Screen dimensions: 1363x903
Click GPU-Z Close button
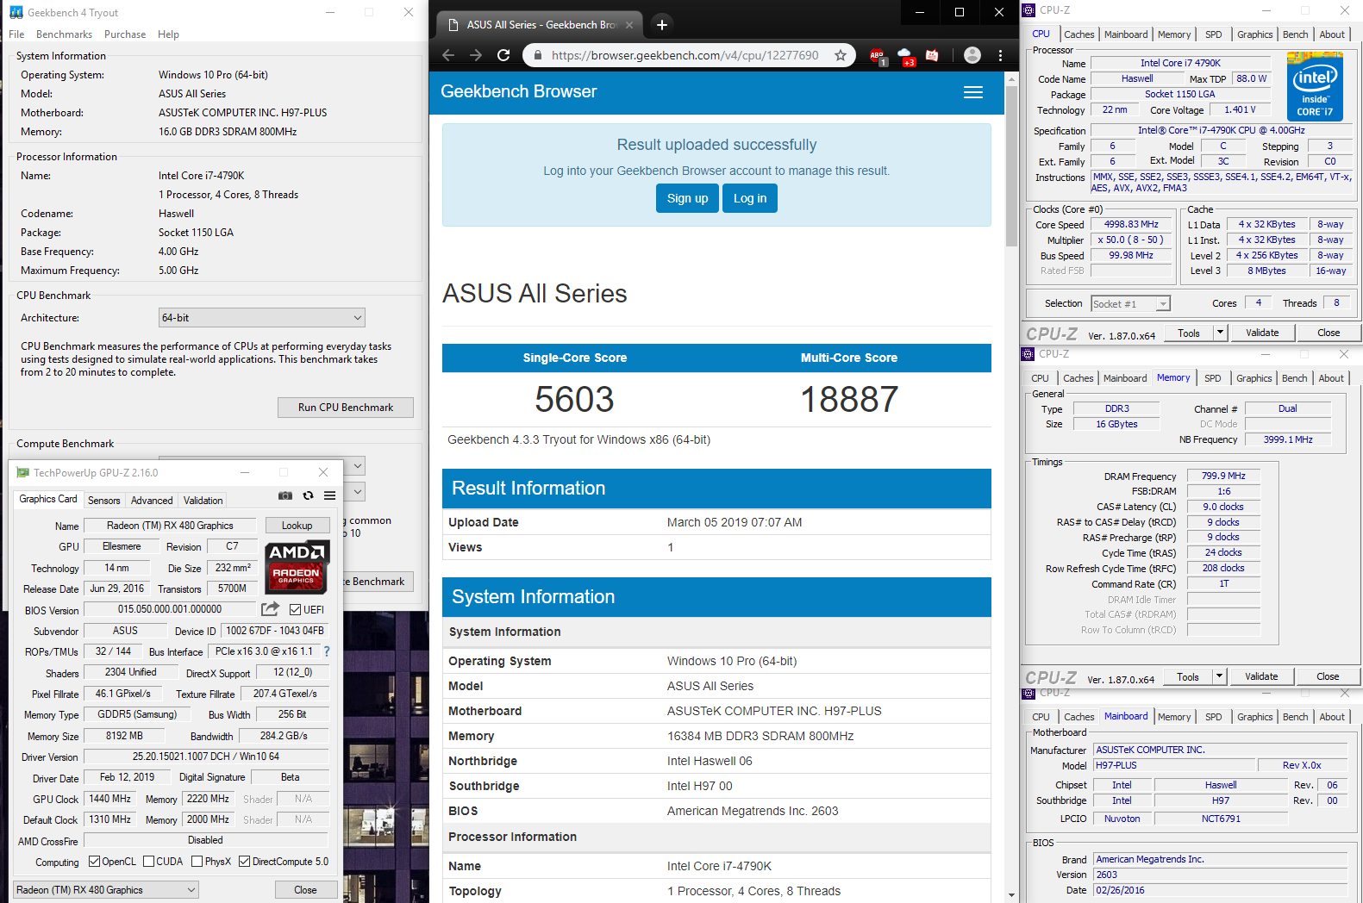pyautogui.click(x=305, y=890)
